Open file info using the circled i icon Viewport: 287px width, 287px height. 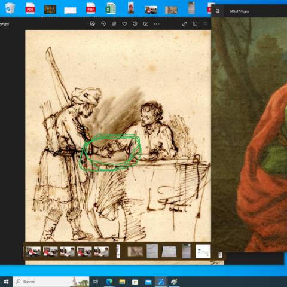[x=135, y=24]
